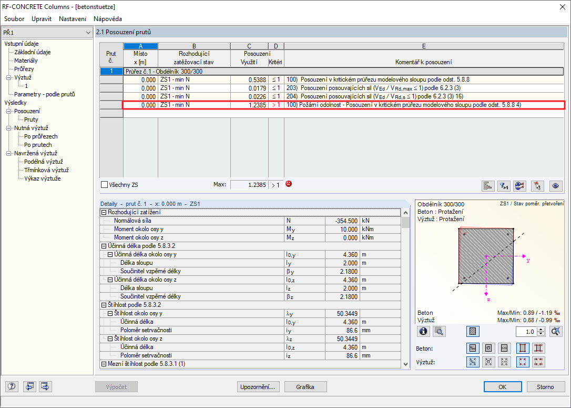Pick member graphically with cursor icon
The width and height of the screenshot is (571, 408).
pos(537,186)
